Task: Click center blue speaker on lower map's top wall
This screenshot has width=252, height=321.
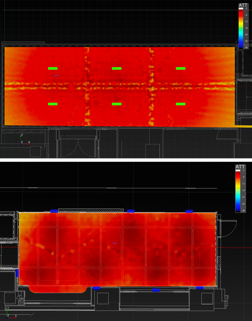Action: pos(131,211)
